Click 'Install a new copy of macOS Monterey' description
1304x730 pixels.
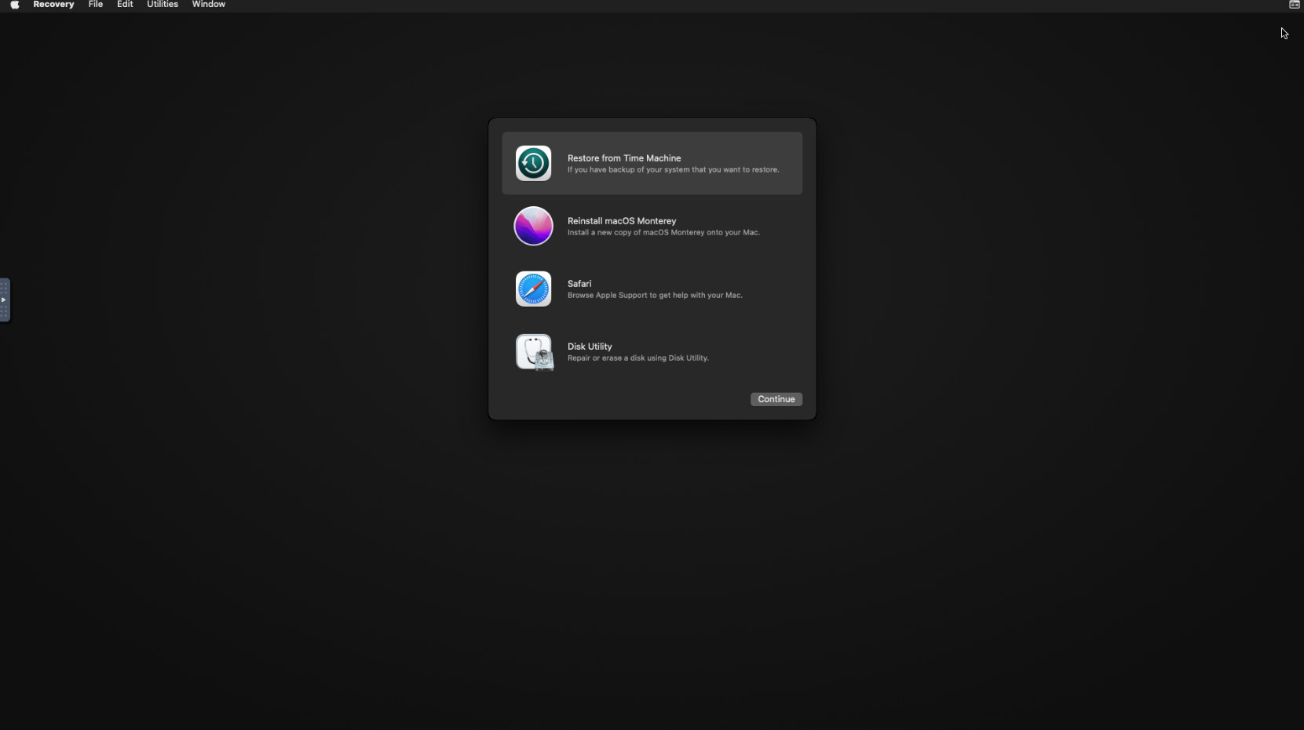point(663,232)
